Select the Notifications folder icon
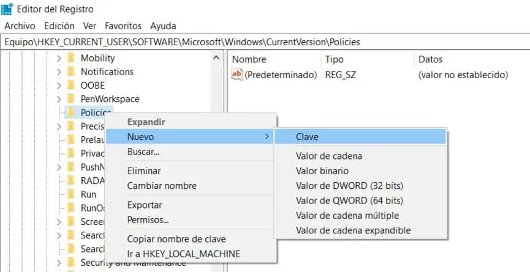Viewport: 530px width, 272px height. click(x=70, y=72)
